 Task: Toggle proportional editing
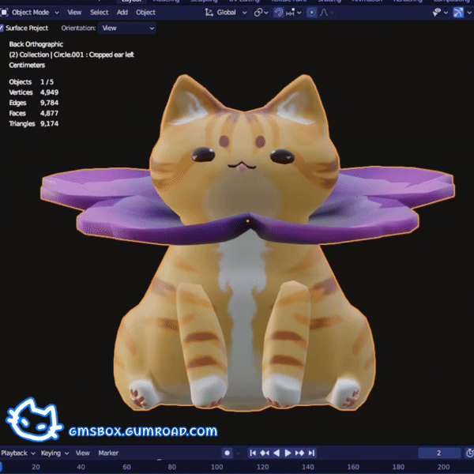[x=312, y=13]
